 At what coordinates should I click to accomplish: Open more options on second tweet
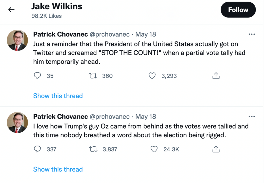pos(251,117)
